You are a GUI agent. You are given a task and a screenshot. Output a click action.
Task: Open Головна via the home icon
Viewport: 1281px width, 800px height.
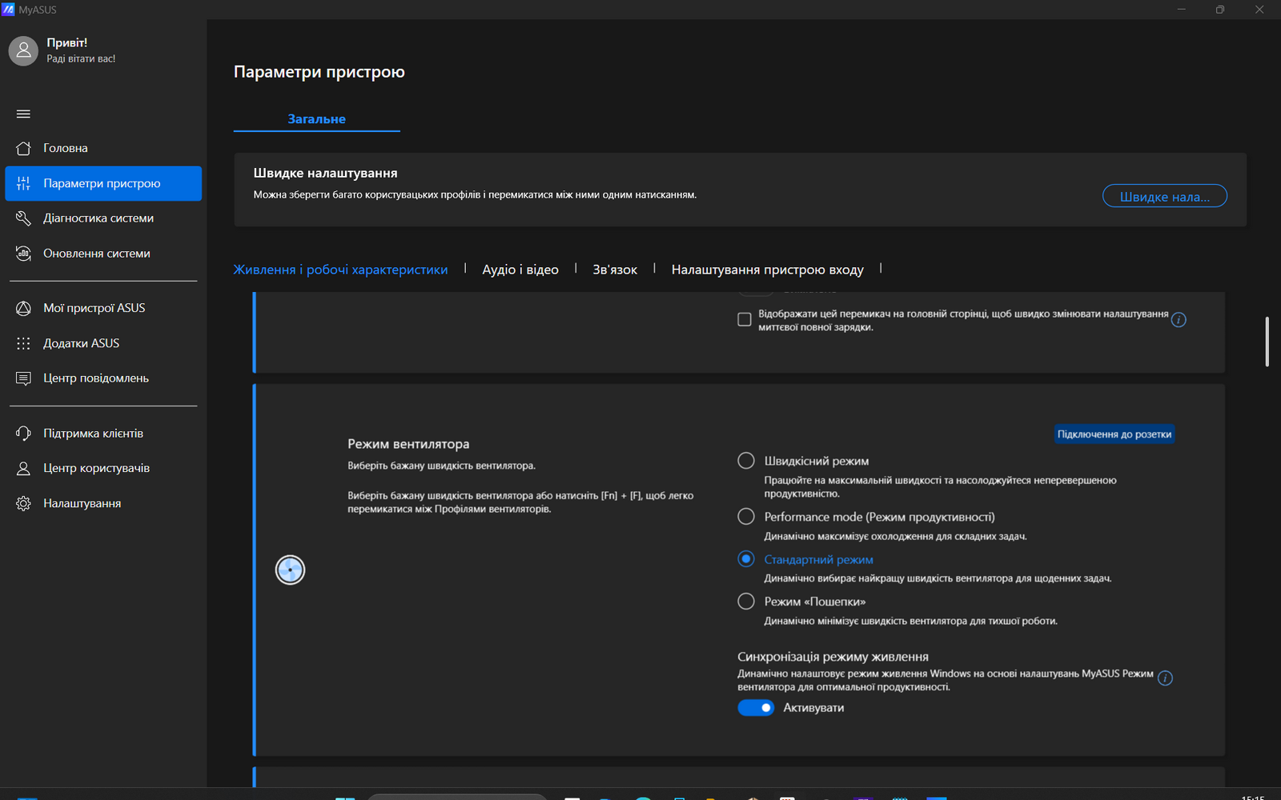pos(23,148)
